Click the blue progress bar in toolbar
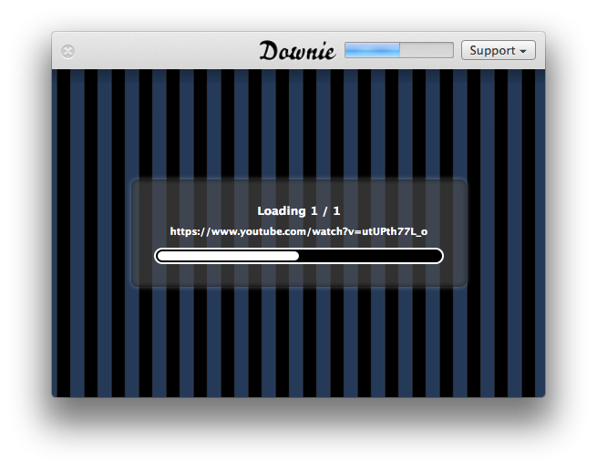The width and height of the screenshot is (597, 469). pyautogui.click(x=398, y=50)
